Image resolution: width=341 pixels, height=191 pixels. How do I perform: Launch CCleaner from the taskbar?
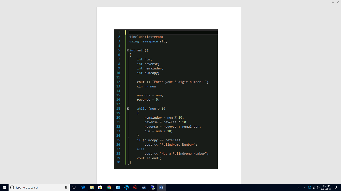click(126, 187)
